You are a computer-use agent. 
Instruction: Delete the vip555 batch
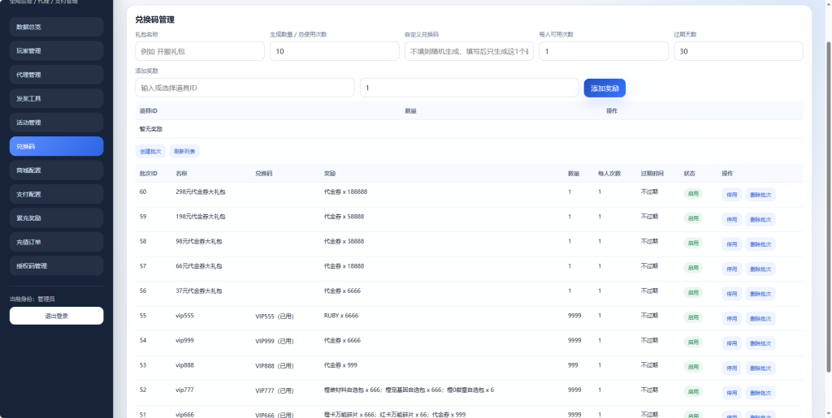(x=760, y=318)
